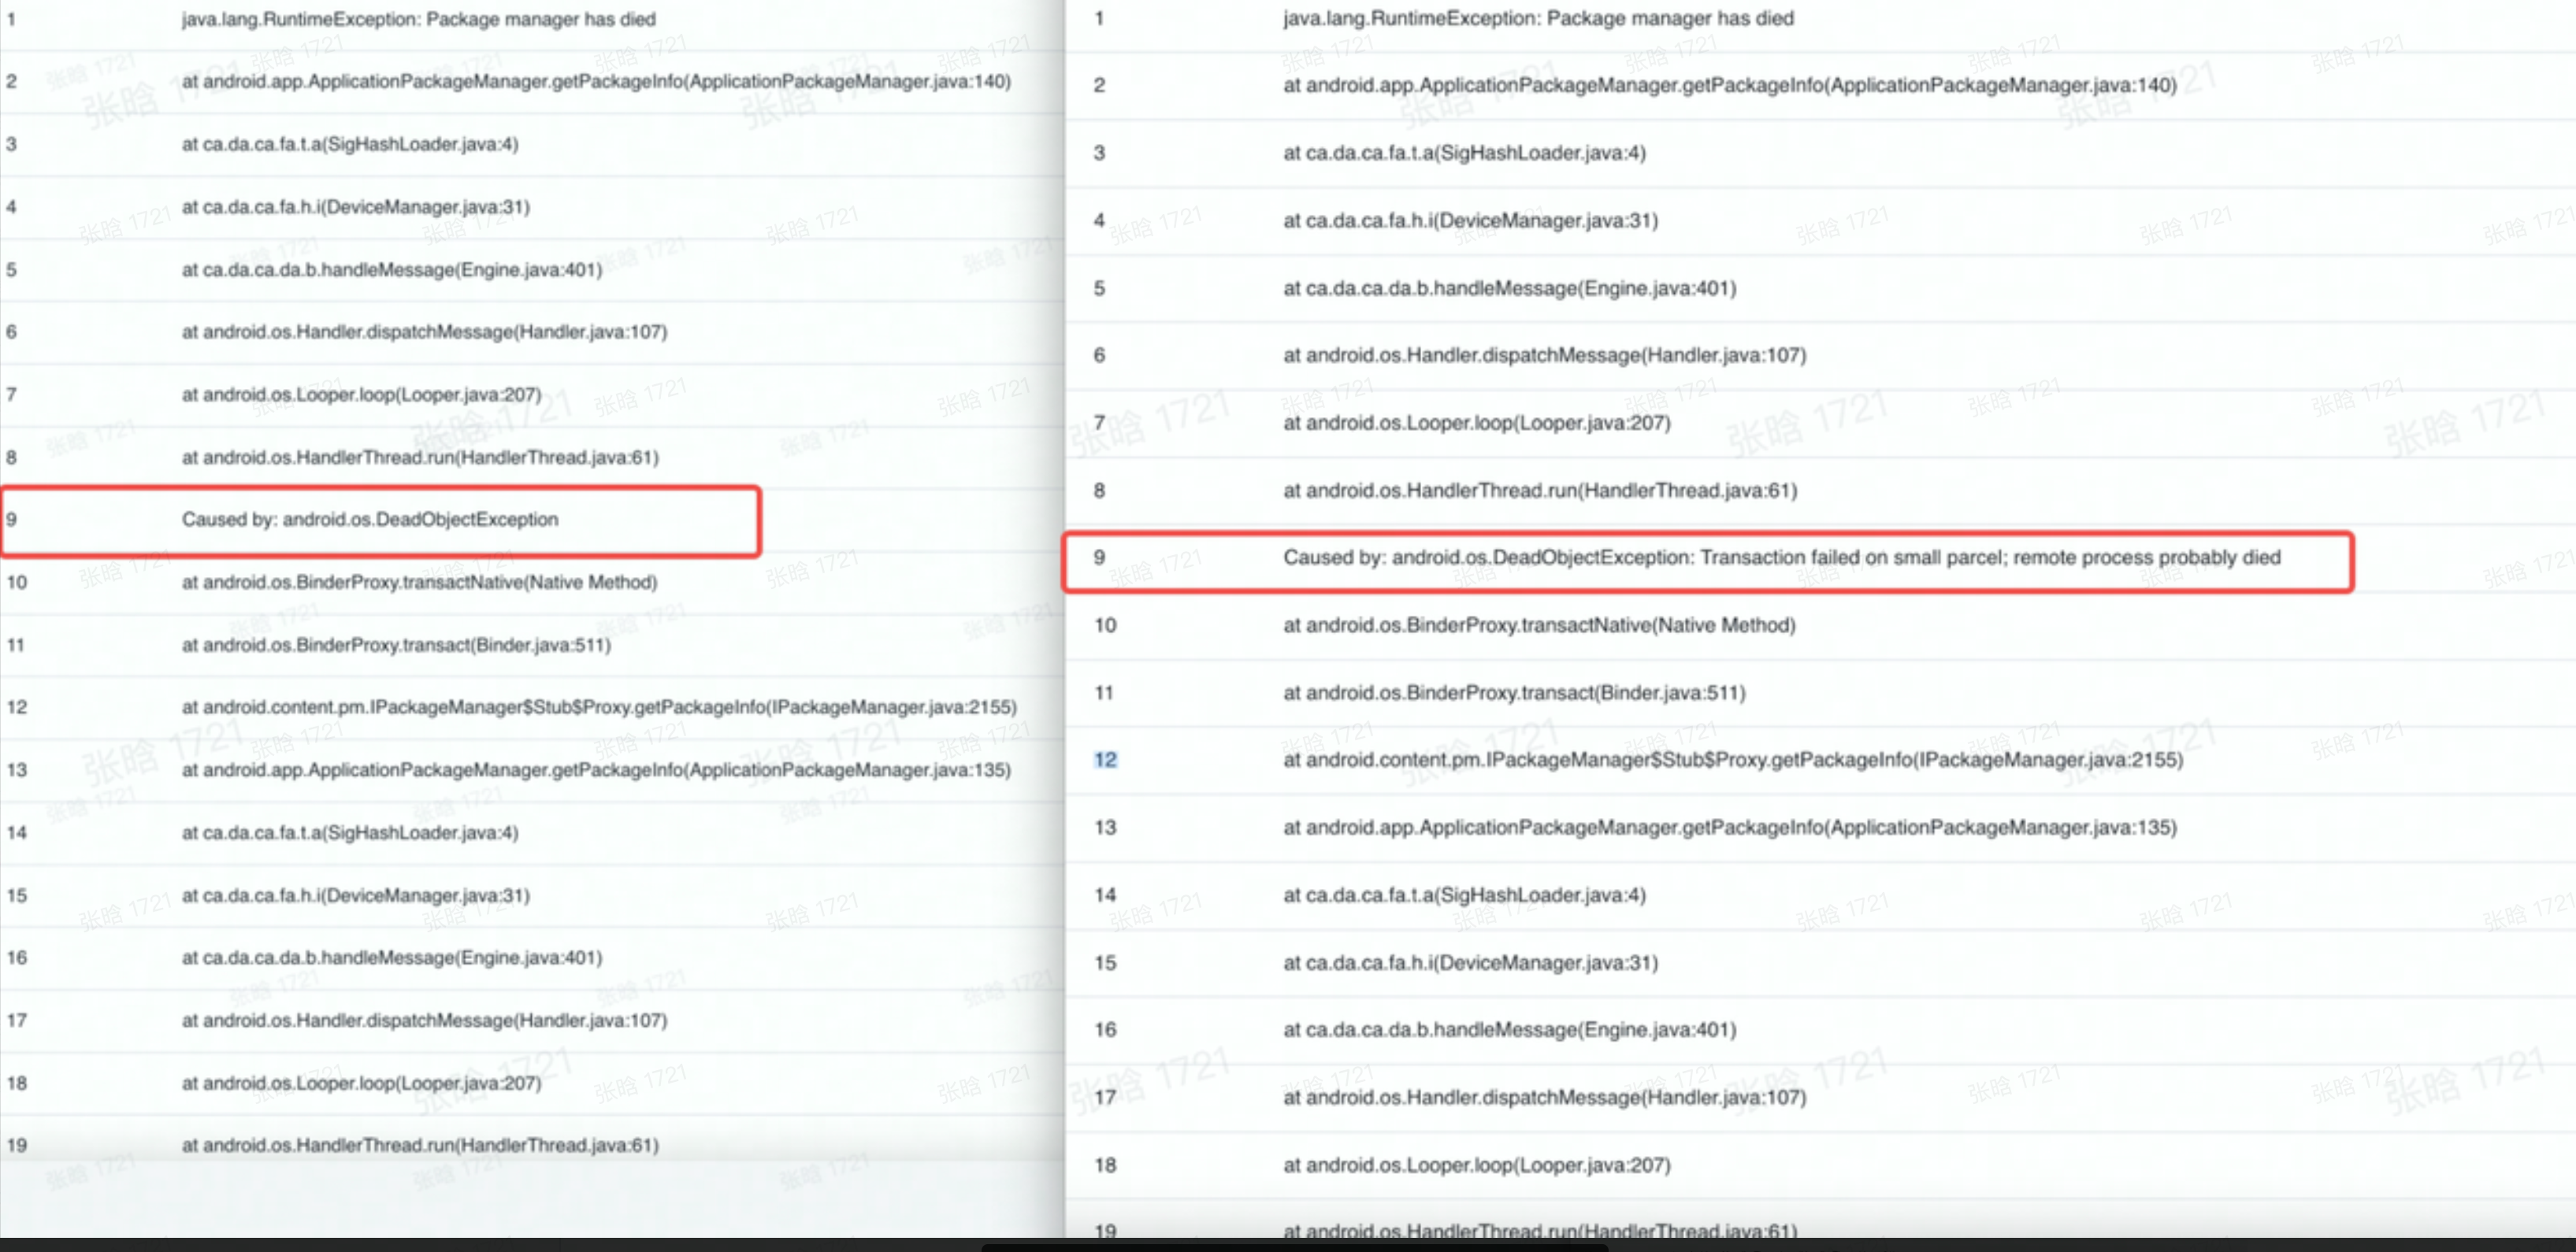This screenshot has height=1252, width=2576.
Task: Click right panel line 12 IPackageManager$Stub$Proxy text
Action: [x=1733, y=761]
